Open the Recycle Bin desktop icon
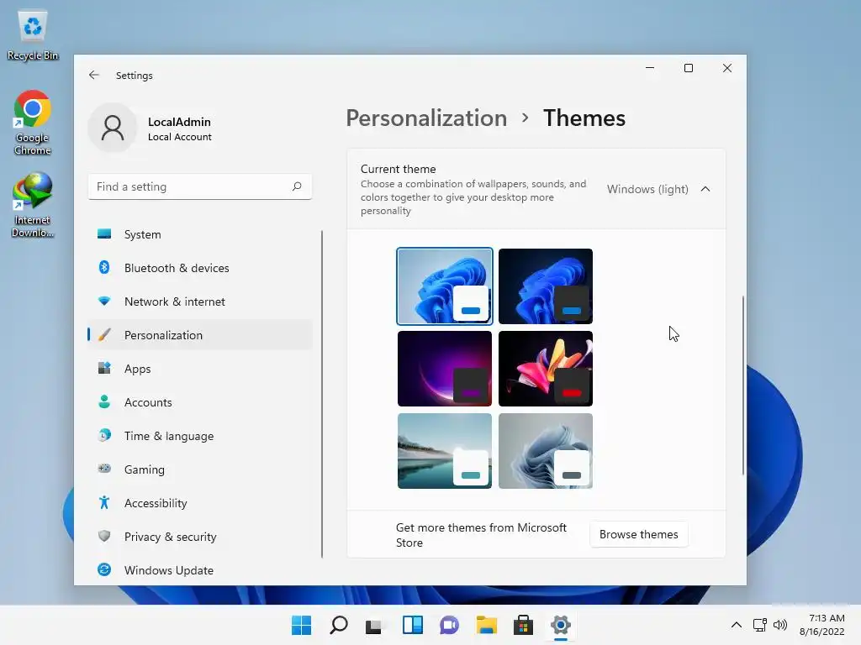The width and height of the screenshot is (861, 645). click(x=33, y=34)
